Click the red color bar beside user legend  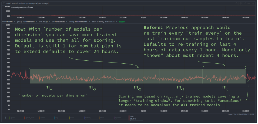pos(129,118)
